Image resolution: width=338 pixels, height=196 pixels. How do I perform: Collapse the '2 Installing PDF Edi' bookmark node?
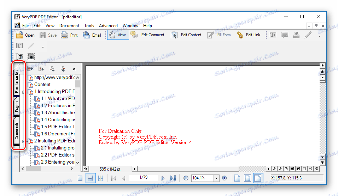tap(23, 141)
